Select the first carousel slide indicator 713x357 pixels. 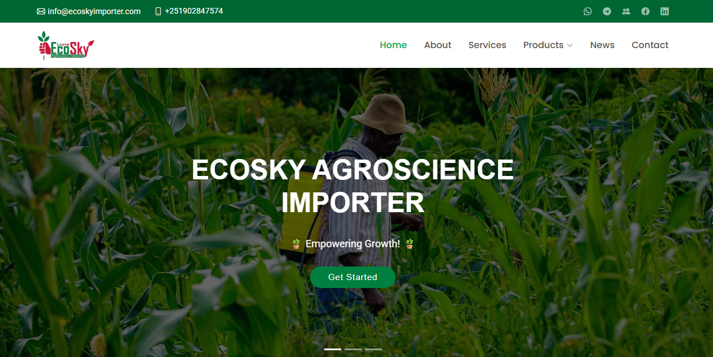[x=333, y=349]
